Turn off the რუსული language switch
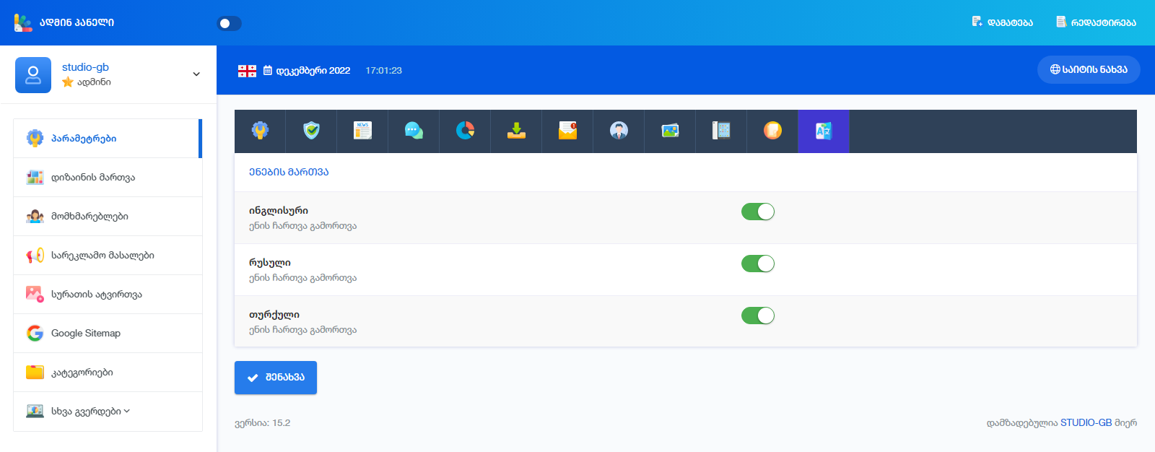 coord(757,264)
